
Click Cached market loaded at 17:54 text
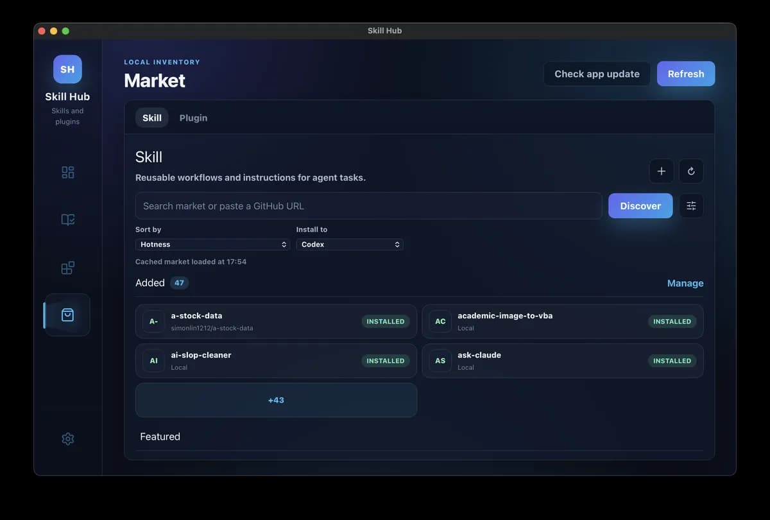(x=191, y=262)
